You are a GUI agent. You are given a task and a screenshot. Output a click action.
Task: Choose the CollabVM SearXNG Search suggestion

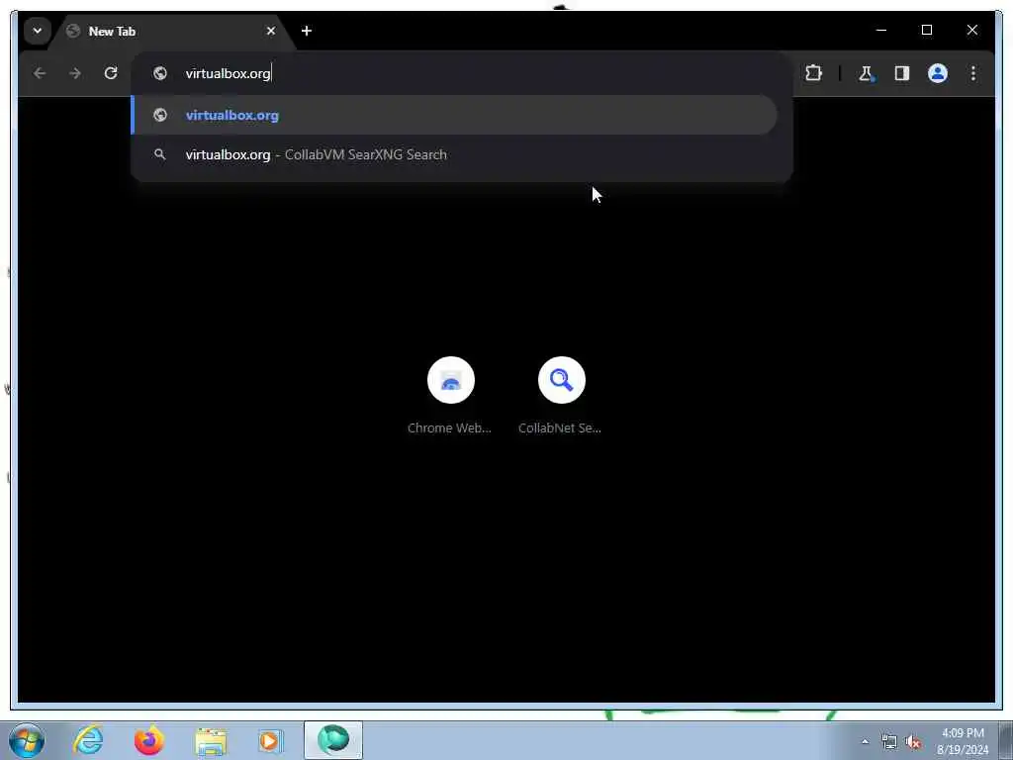(x=455, y=154)
